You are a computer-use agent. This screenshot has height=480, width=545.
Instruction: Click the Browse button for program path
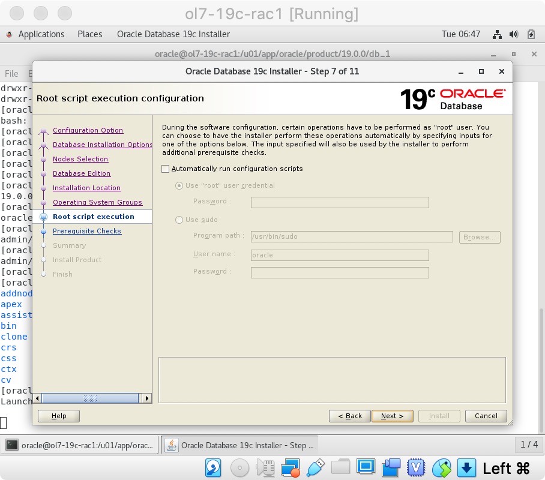pyautogui.click(x=480, y=237)
